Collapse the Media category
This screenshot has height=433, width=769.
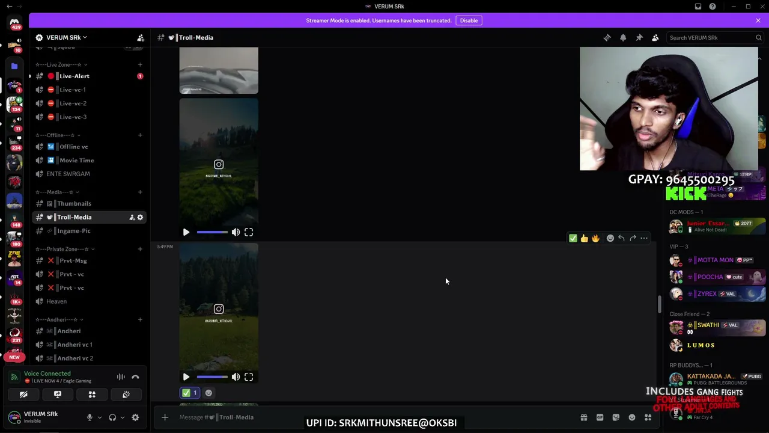point(56,192)
